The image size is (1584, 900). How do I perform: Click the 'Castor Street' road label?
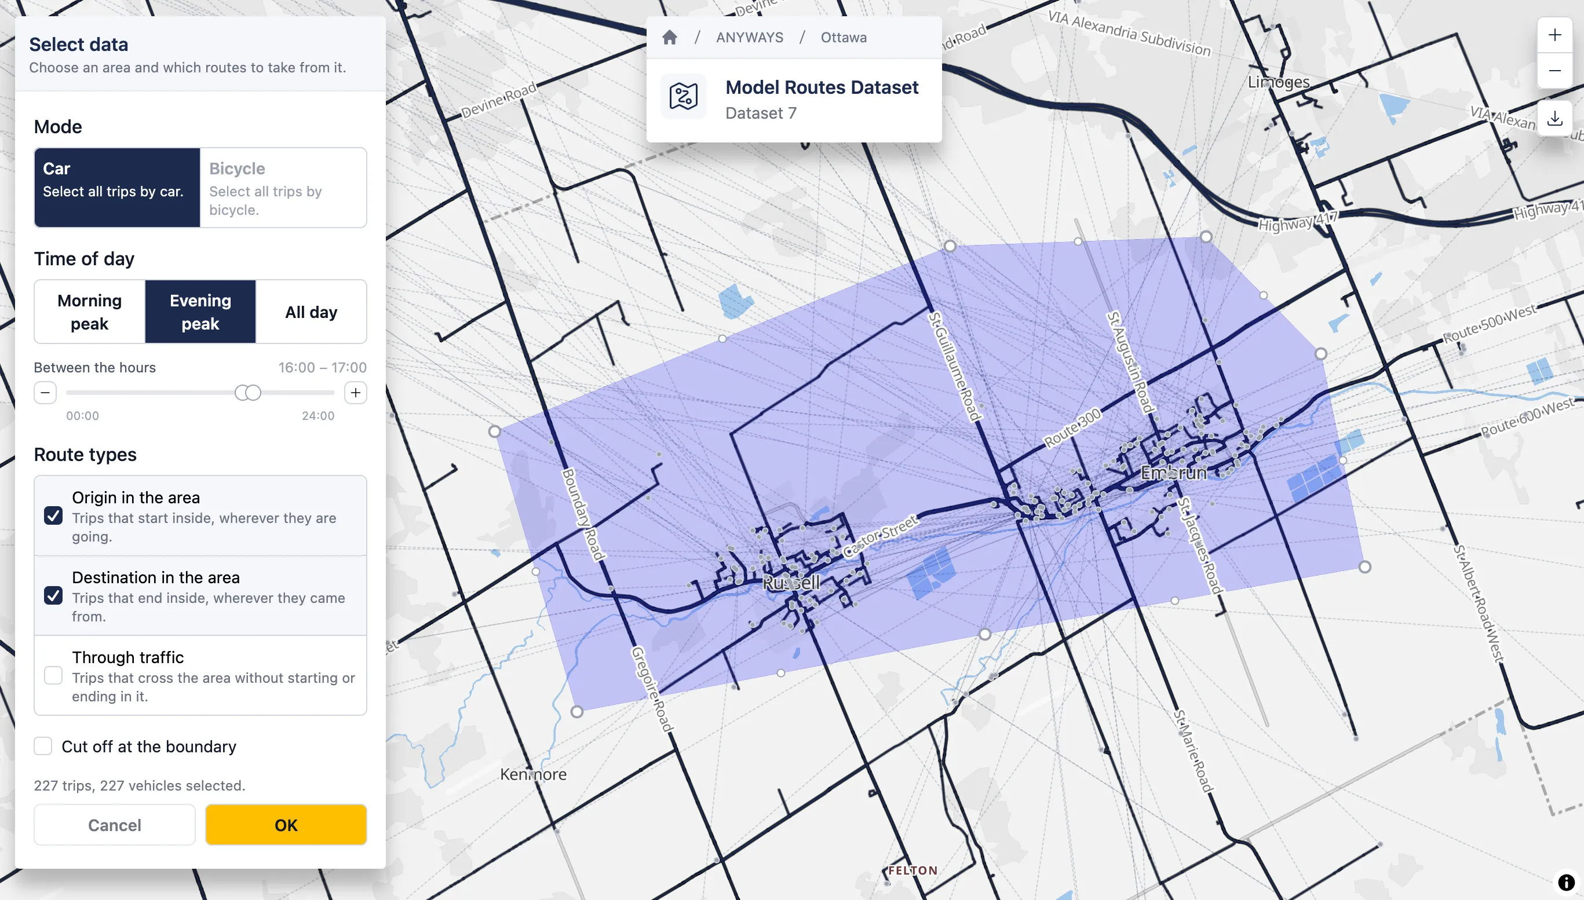(881, 536)
